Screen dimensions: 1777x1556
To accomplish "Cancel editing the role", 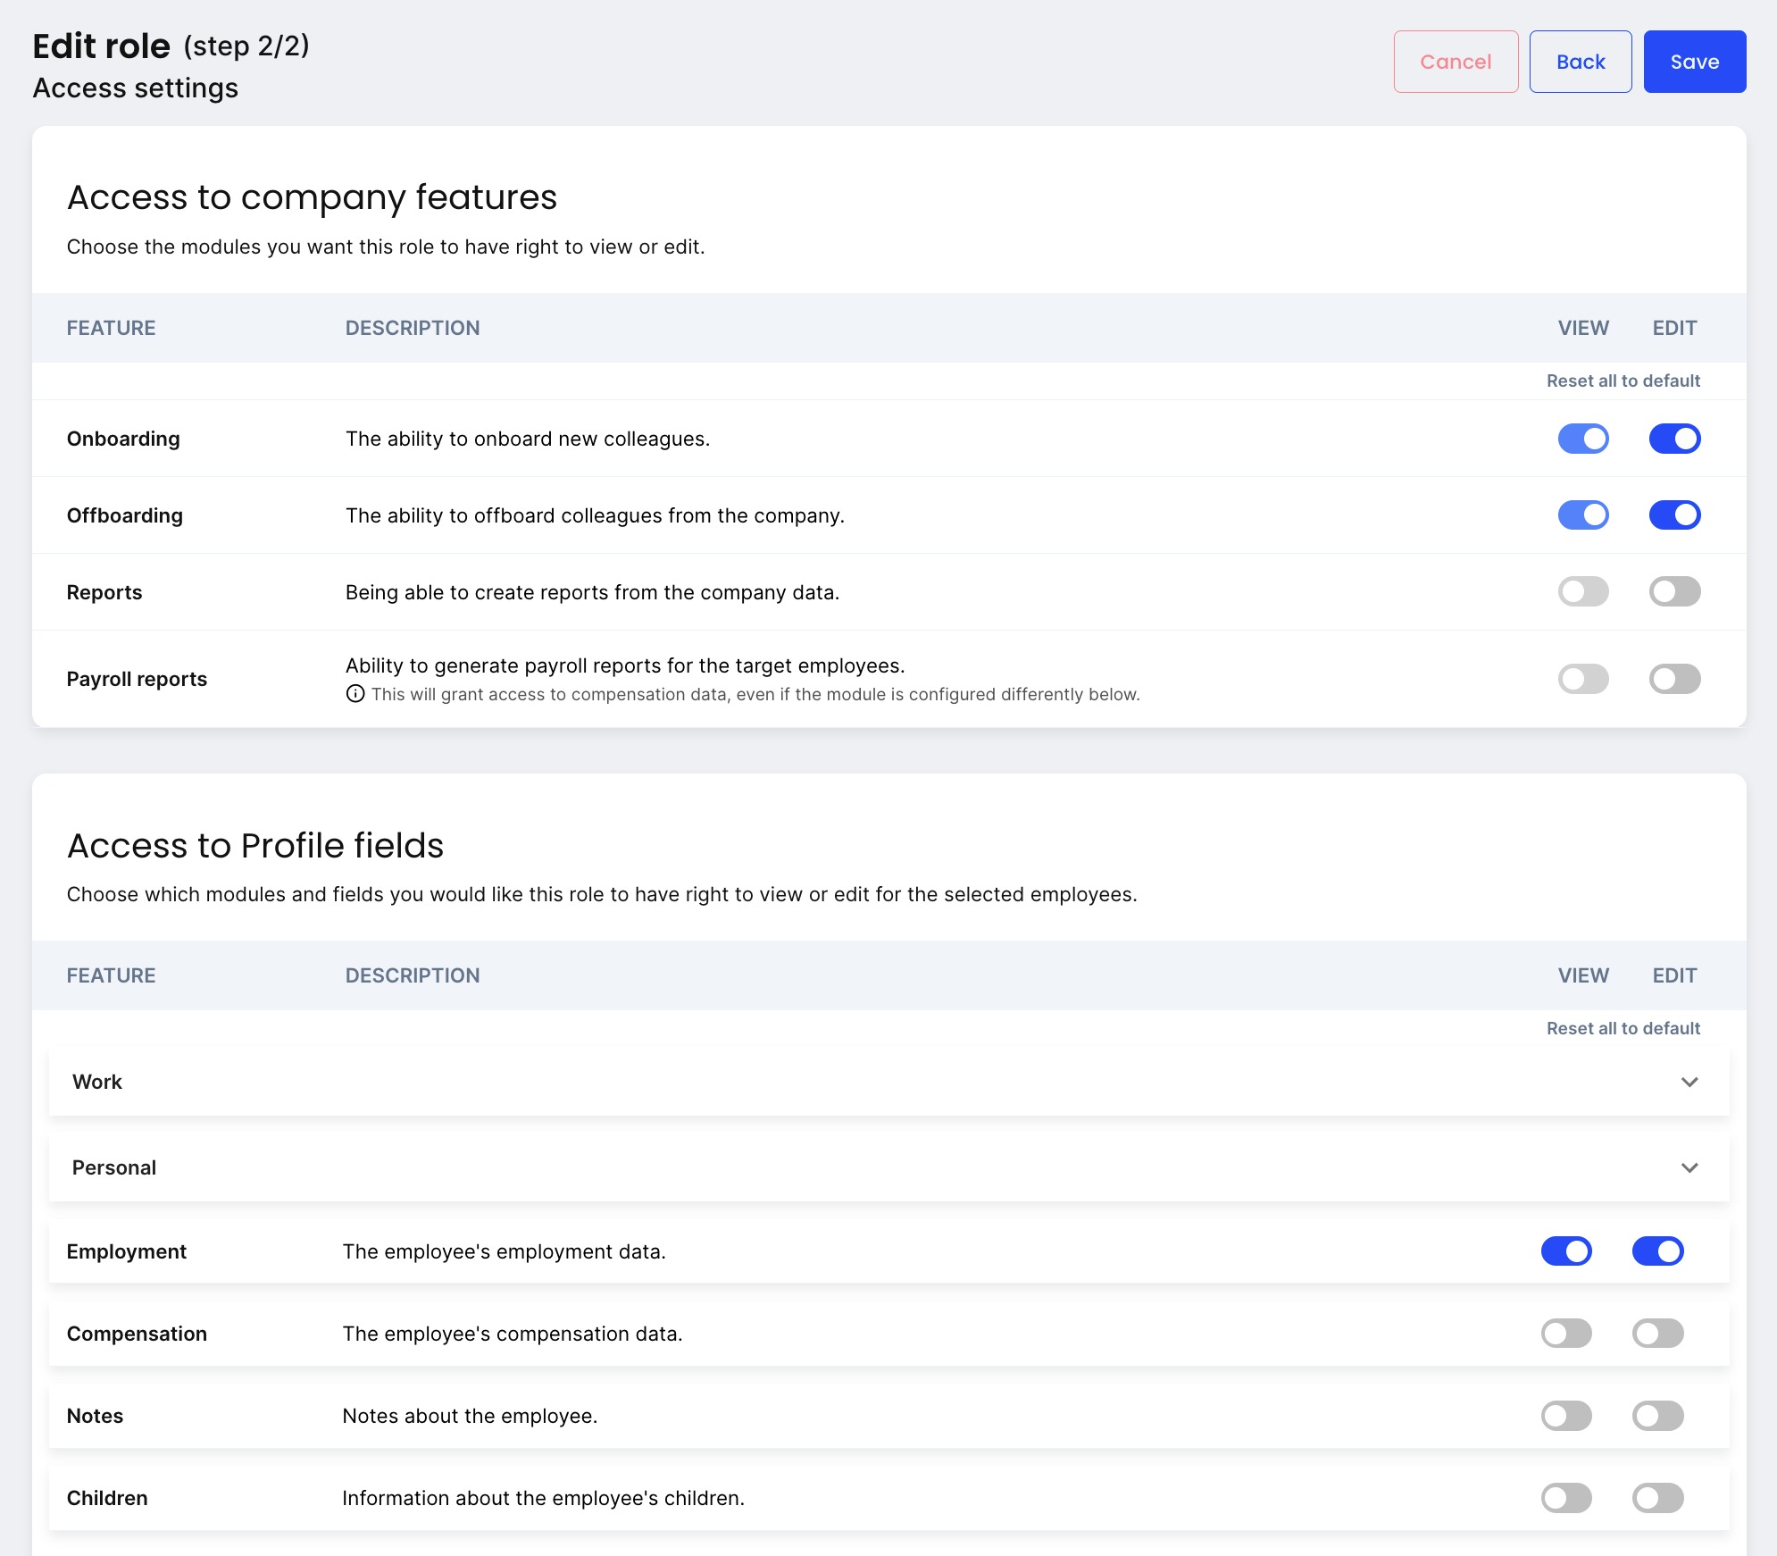I will [x=1456, y=62].
